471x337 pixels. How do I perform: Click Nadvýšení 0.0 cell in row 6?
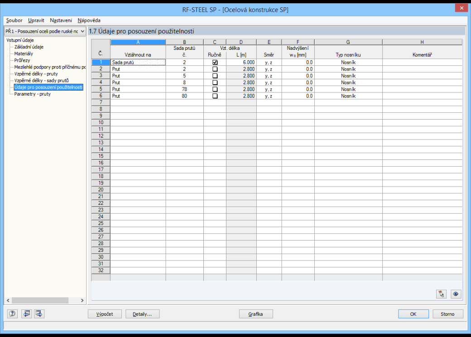298,96
